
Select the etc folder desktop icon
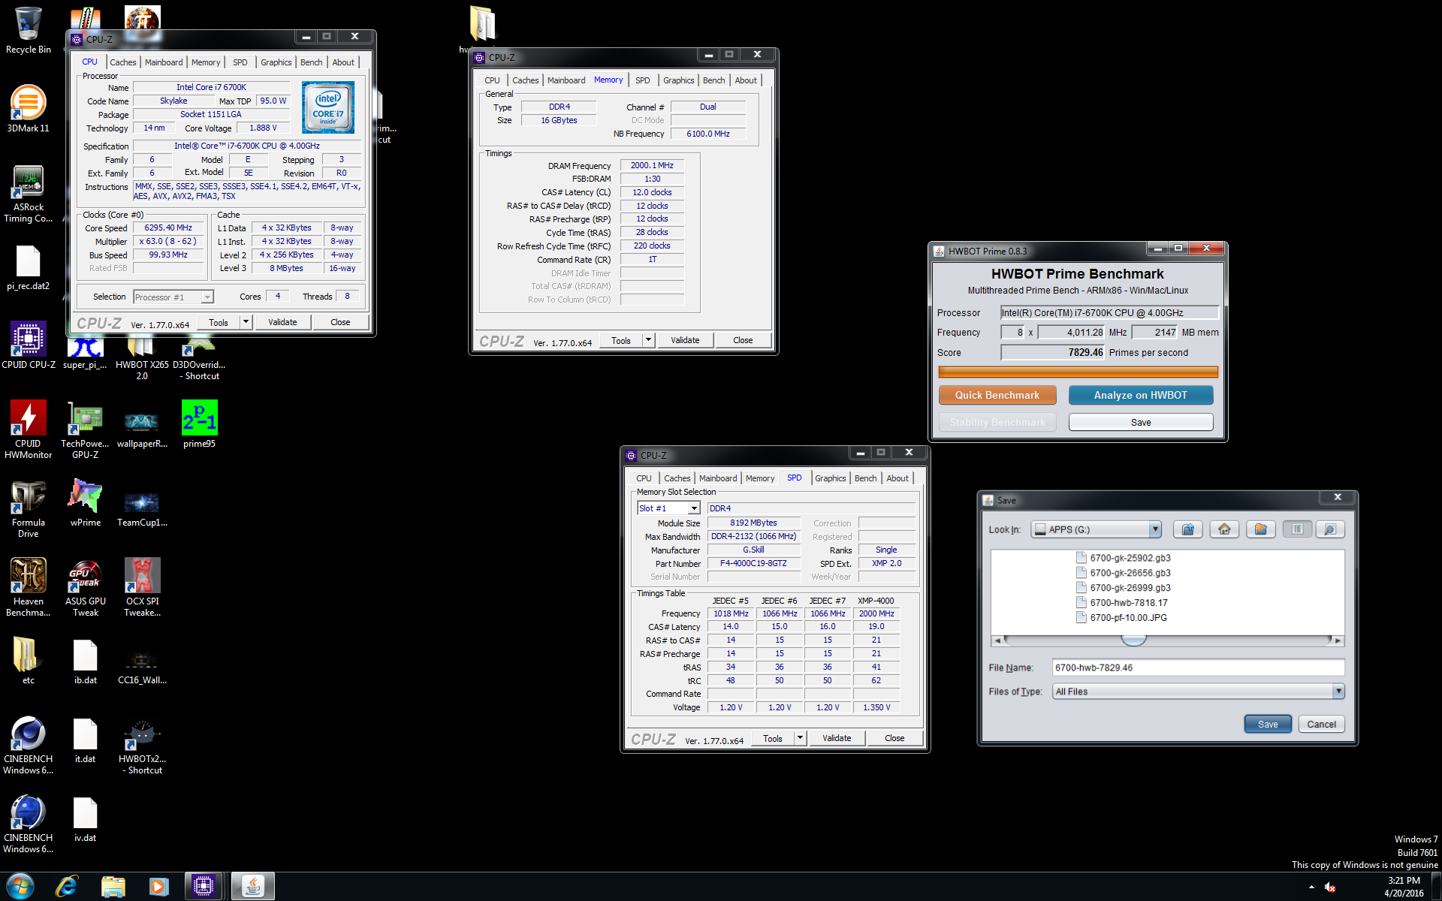click(29, 661)
